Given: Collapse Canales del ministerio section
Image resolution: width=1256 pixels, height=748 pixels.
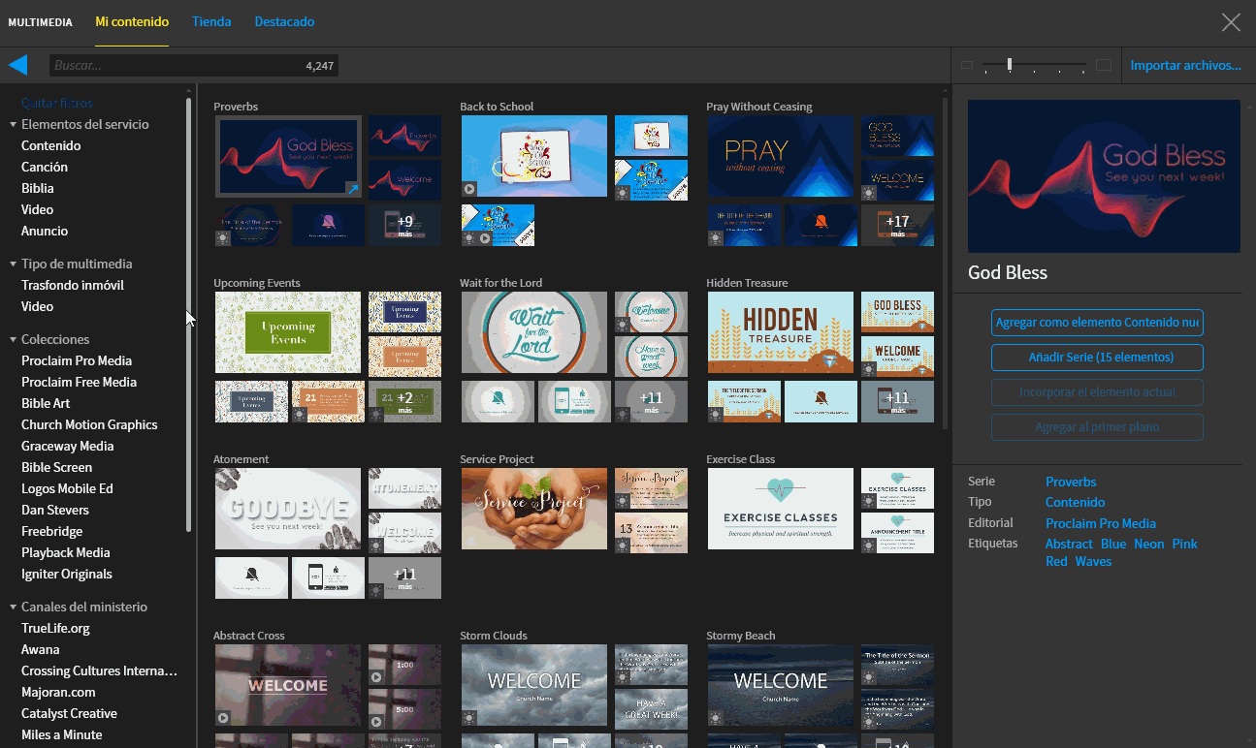Looking at the screenshot, I should tap(13, 608).
